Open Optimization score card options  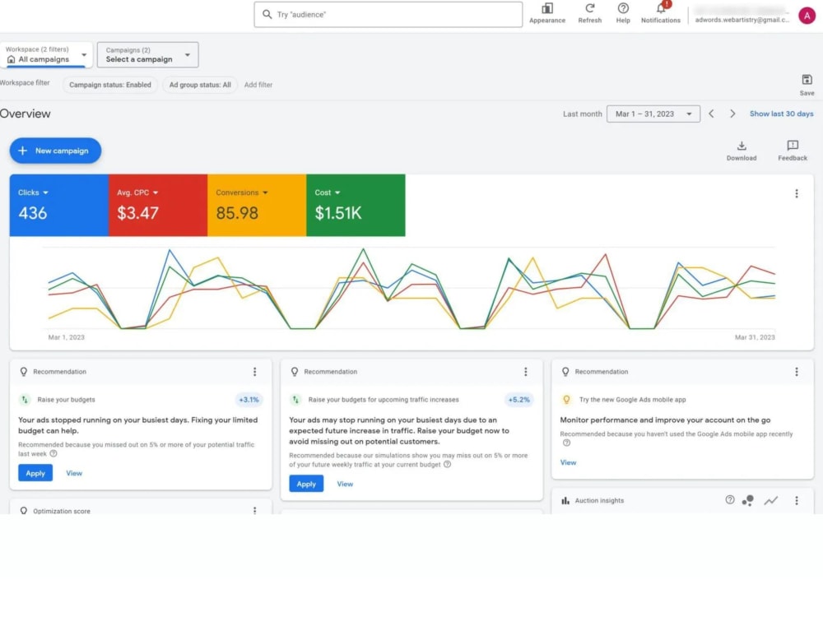(x=254, y=510)
